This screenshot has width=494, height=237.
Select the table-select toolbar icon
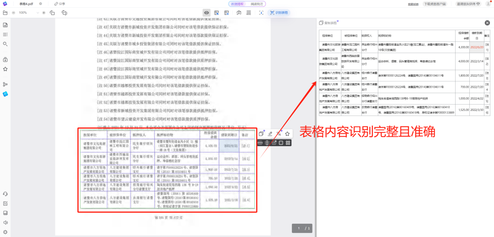coord(216,13)
